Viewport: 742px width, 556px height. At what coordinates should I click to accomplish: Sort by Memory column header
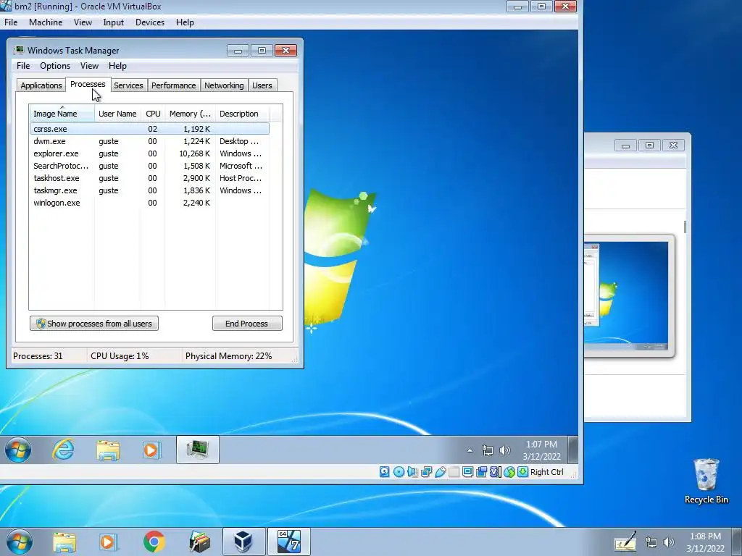click(x=191, y=114)
